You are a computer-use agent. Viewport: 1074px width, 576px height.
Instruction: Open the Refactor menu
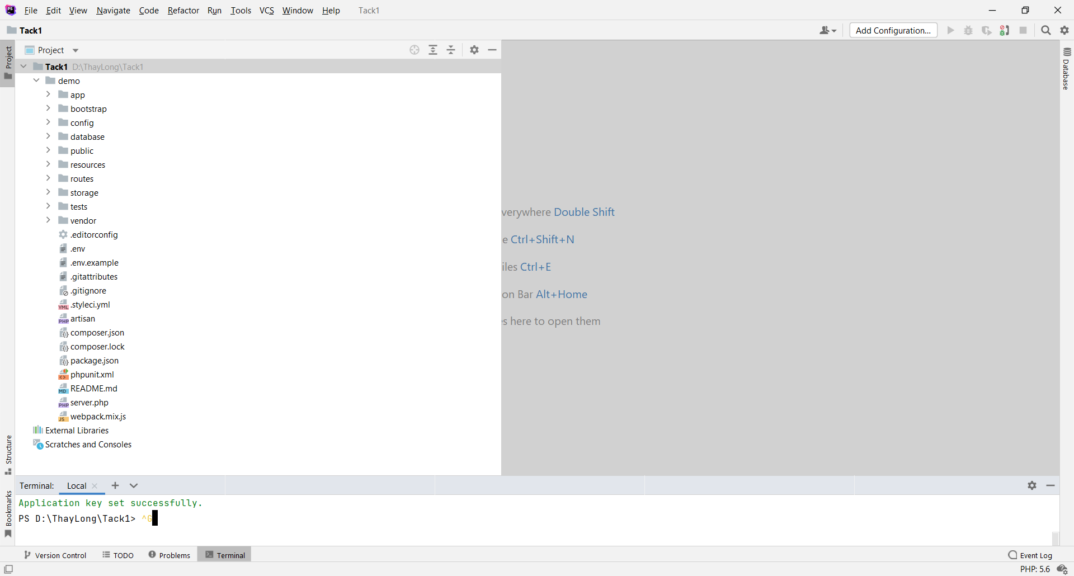coord(183,10)
